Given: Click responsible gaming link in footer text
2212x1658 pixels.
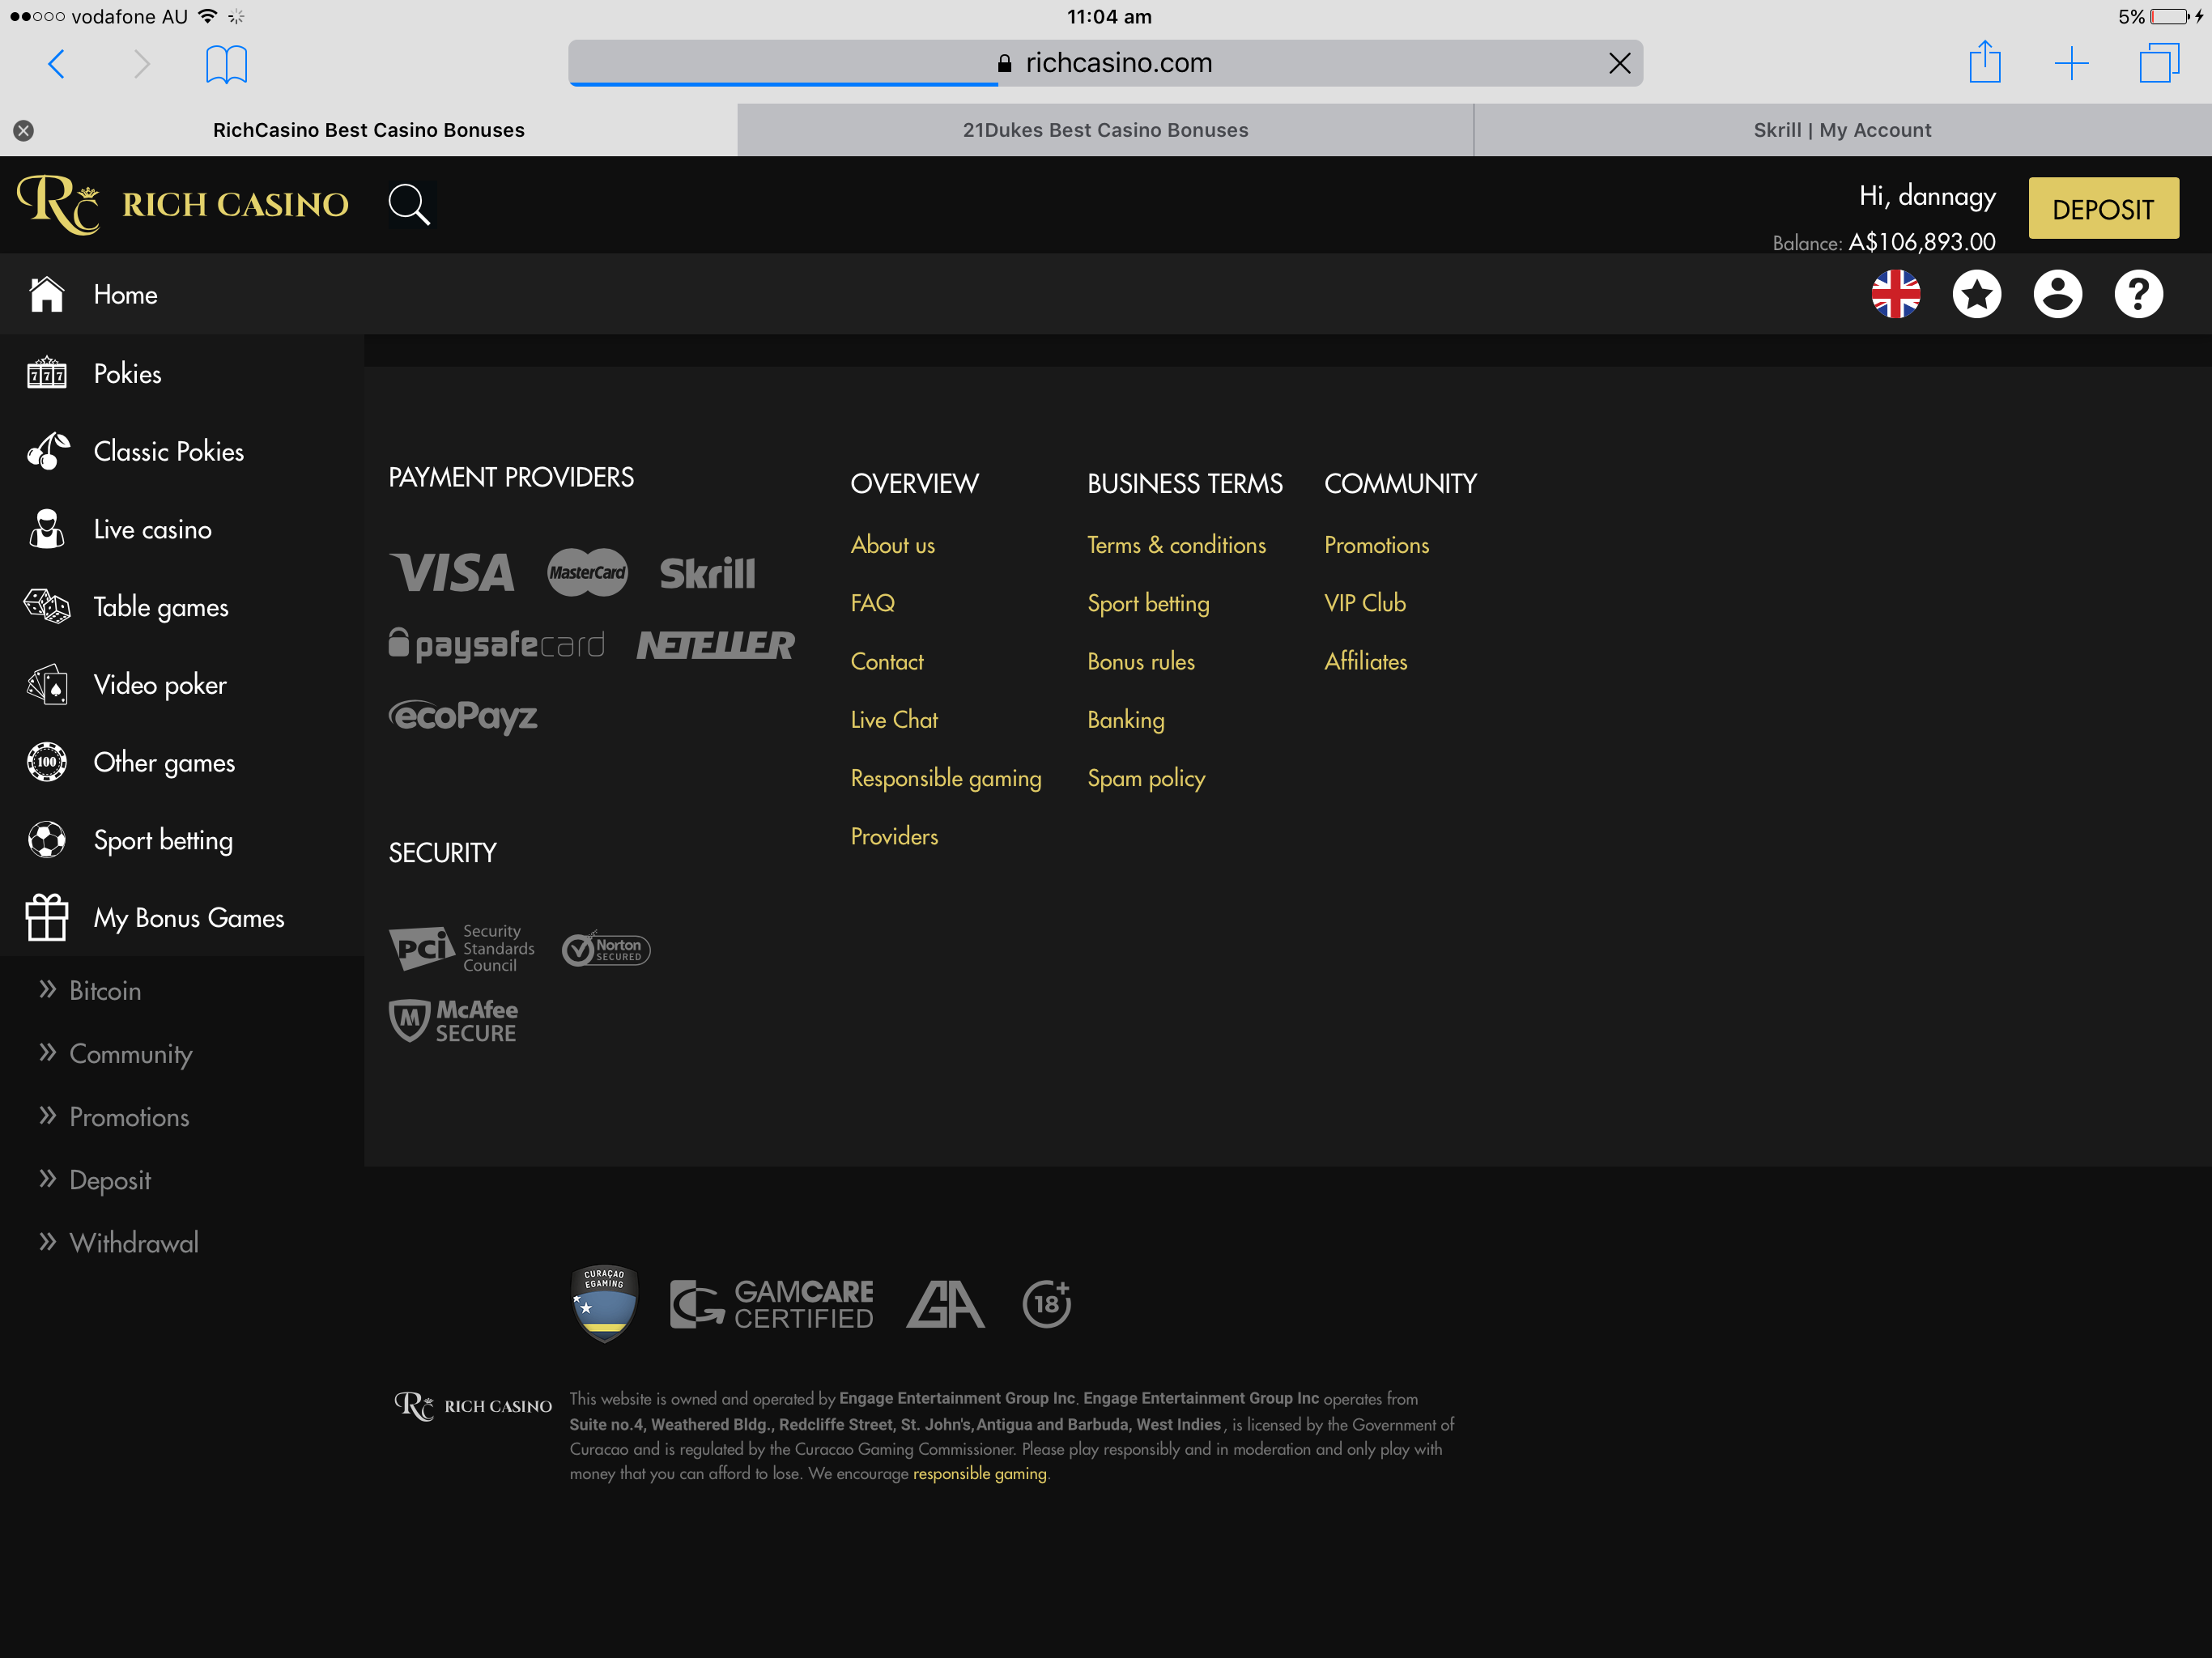Looking at the screenshot, I should pos(979,1474).
